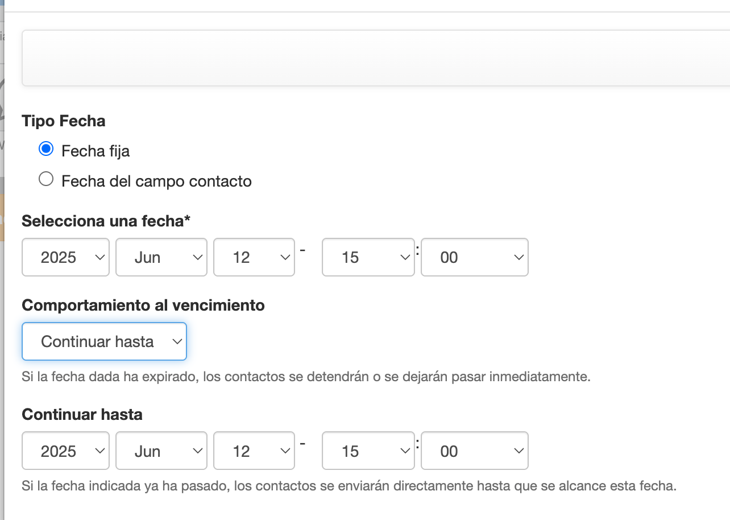Click the Tipo Fecha heading

coord(64,121)
